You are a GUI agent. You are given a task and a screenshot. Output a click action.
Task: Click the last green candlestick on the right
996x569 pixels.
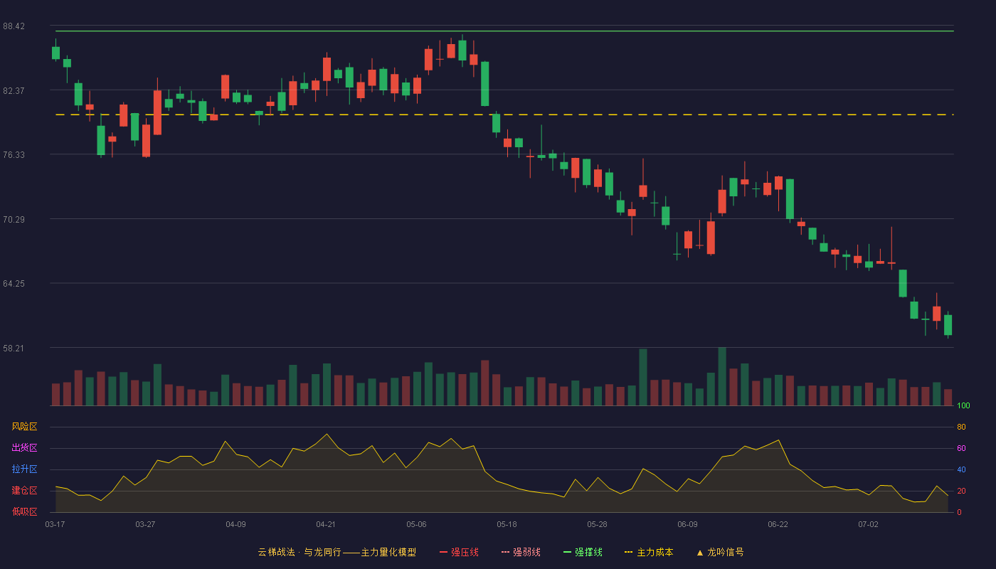948,325
